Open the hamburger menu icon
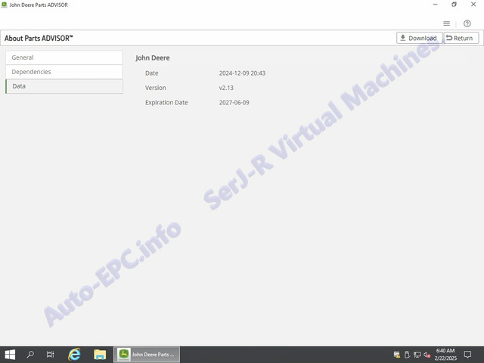 (446, 23)
